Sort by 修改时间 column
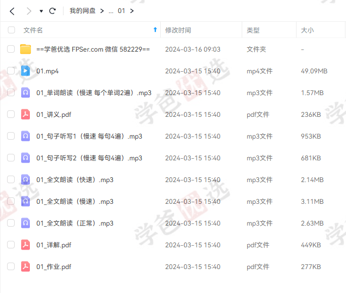346x293 pixels. click(178, 30)
